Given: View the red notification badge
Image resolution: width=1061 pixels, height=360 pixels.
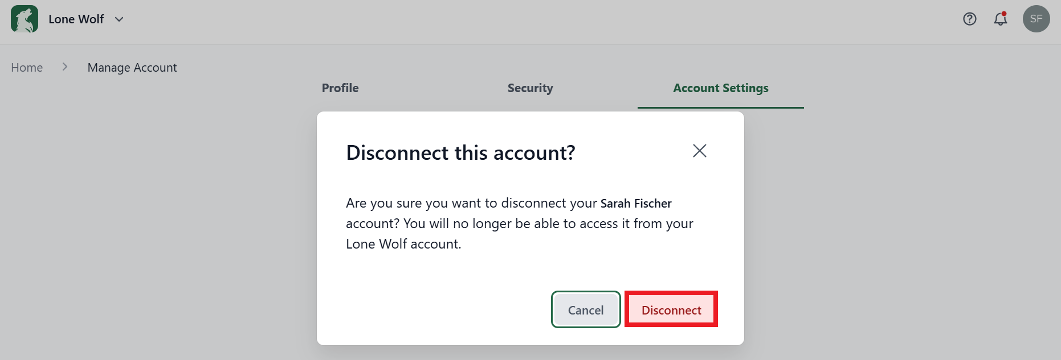Looking at the screenshot, I should (x=1005, y=13).
